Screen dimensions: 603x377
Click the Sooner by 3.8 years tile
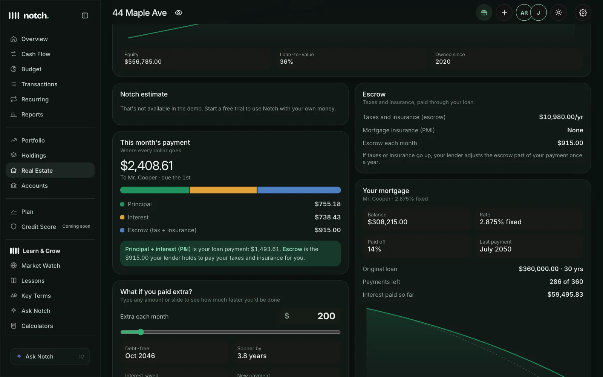286,352
